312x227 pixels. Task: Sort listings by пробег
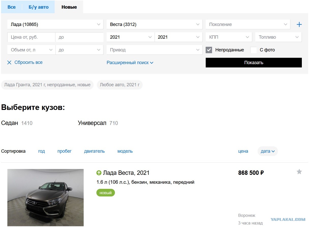pyautogui.click(x=64, y=151)
